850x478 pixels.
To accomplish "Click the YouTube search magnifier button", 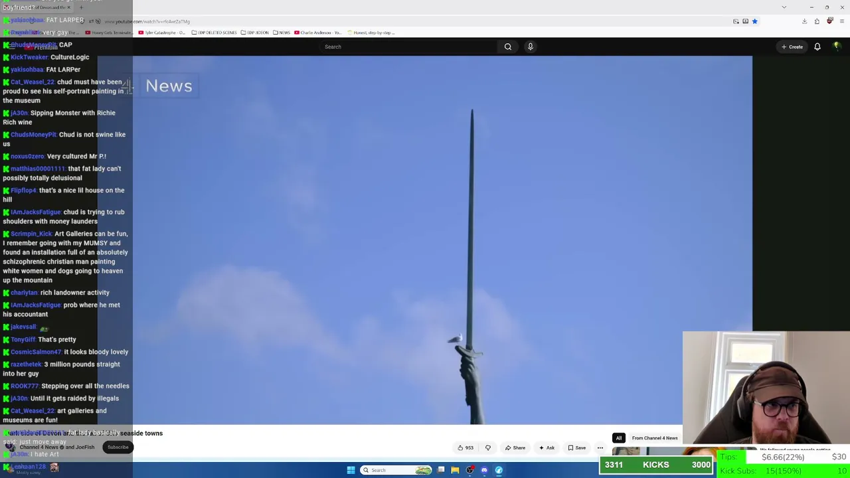I will pyautogui.click(x=508, y=46).
